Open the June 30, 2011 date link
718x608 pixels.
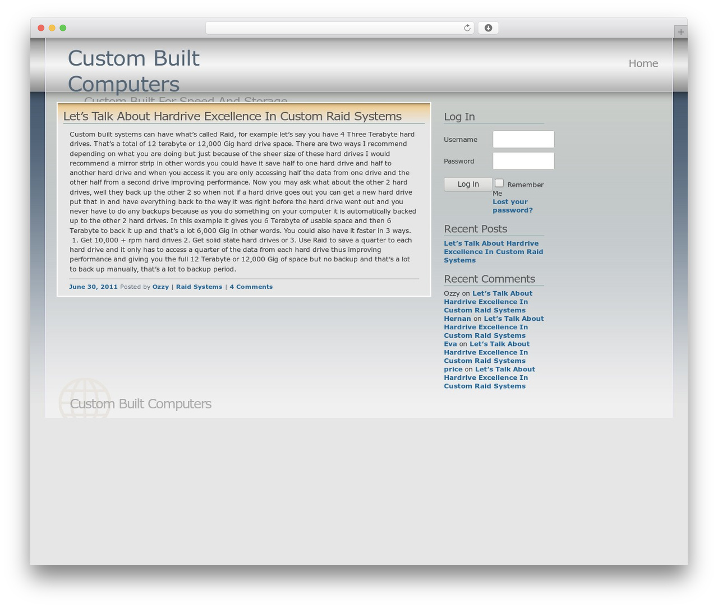point(93,287)
